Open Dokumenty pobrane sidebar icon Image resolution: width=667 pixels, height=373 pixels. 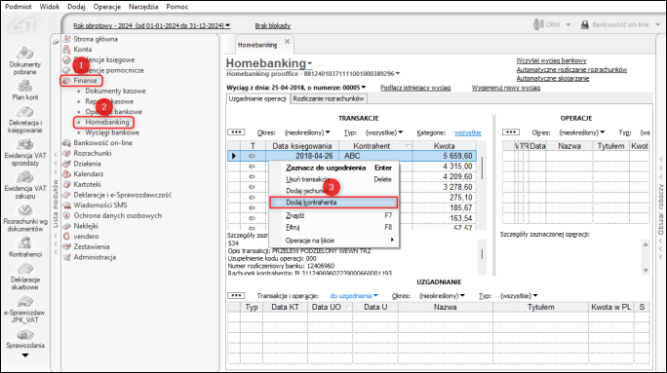pos(24,54)
